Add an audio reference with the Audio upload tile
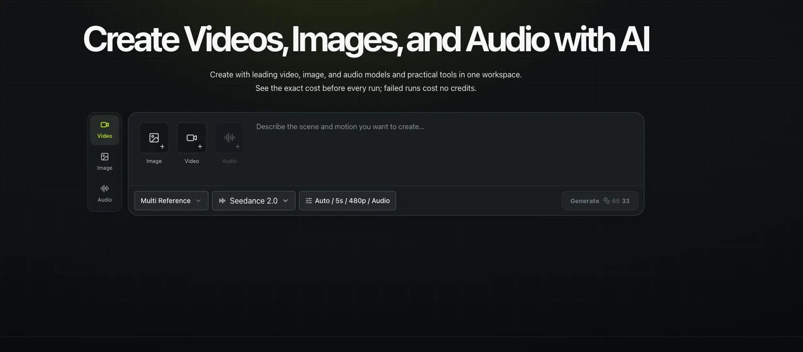This screenshot has height=352, width=803. pyautogui.click(x=229, y=138)
